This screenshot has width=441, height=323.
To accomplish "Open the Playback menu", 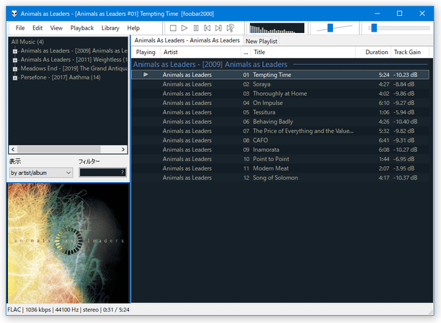I will point(82,28).
